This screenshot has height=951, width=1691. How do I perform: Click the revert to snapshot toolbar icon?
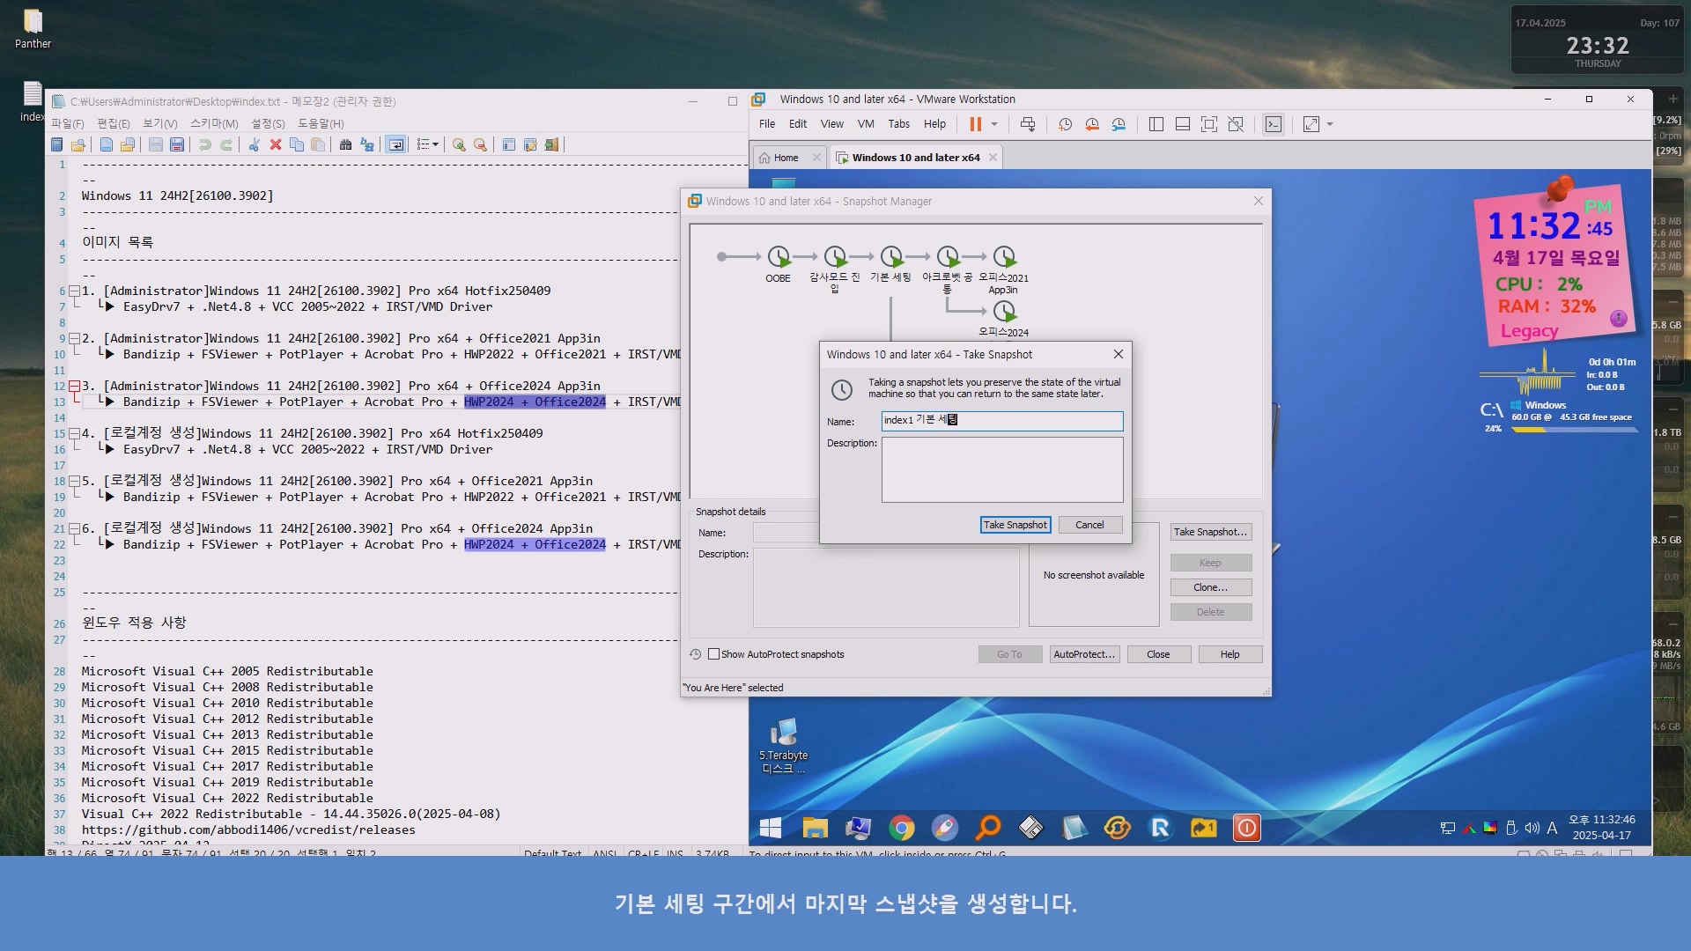[1092, 124]
